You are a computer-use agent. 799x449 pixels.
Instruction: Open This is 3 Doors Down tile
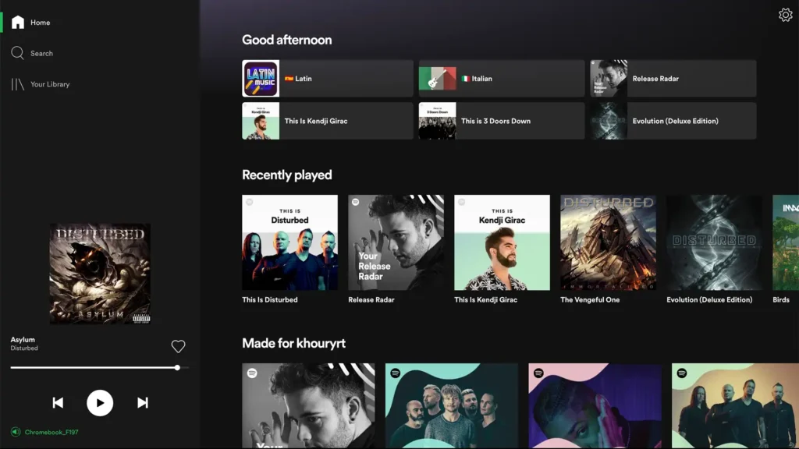(x=502, y=121)
